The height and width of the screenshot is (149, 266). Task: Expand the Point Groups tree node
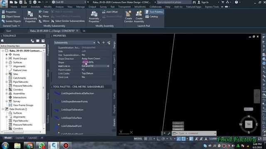coord(7,58)
